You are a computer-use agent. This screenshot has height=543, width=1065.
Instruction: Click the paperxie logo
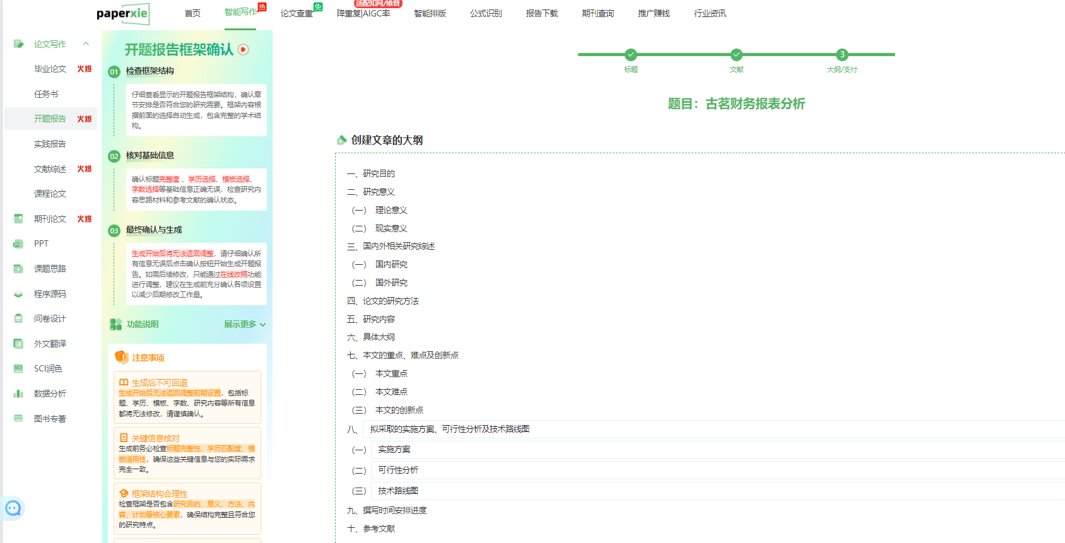[122, 13]
